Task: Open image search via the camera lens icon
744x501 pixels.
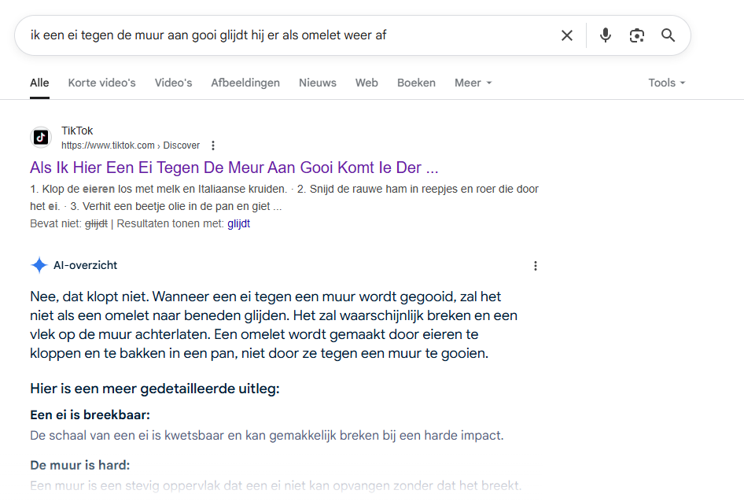Action: (x=637, y=35)
